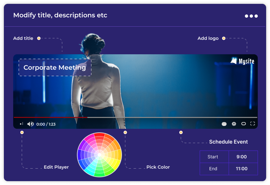Click the orange dot beside Add title
The width and height of the screenshot is (270, 185).
tap(39, 38)
